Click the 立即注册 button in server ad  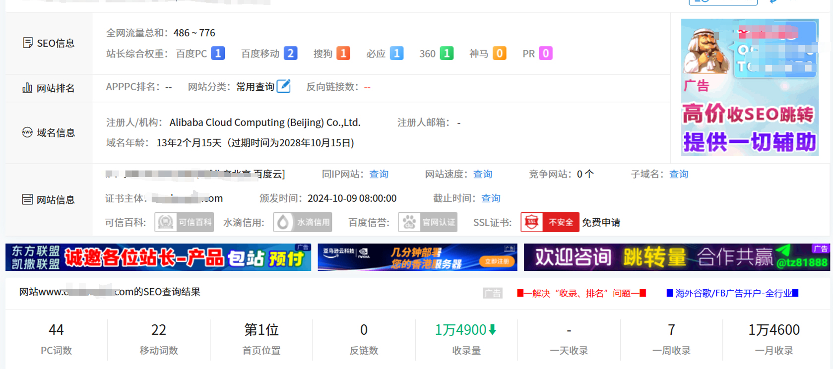497,261
